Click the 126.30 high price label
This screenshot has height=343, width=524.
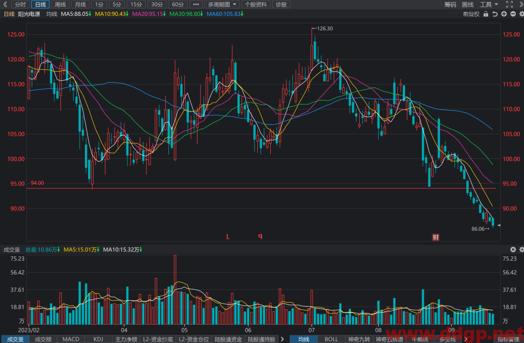point(324,29)
